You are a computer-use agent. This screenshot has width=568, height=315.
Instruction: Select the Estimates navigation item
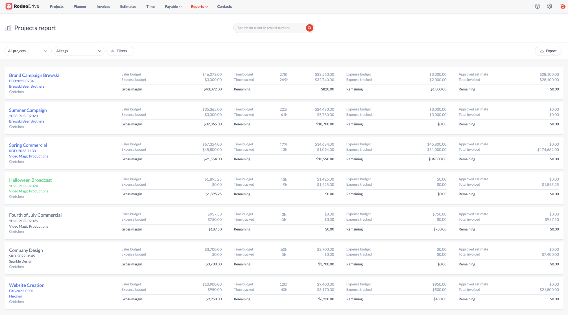coord(128,6)
